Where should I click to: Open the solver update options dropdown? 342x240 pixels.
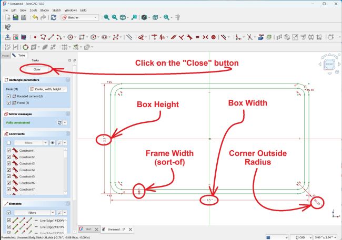tap(65, 122)
